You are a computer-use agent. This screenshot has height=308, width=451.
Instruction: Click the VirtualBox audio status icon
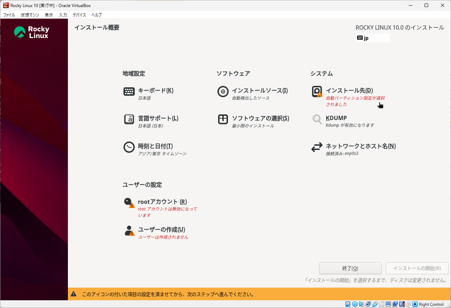[361, 304]
